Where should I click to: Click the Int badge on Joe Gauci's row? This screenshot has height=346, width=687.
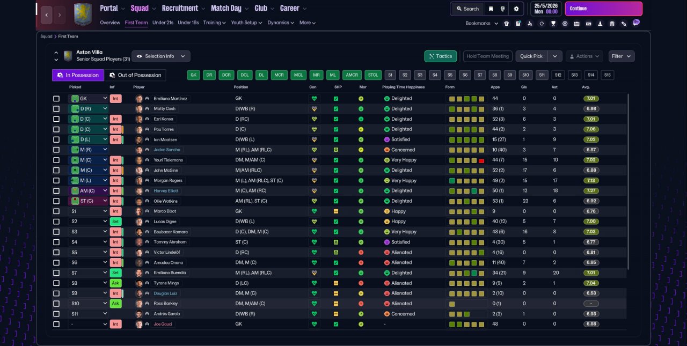[115, 324]
